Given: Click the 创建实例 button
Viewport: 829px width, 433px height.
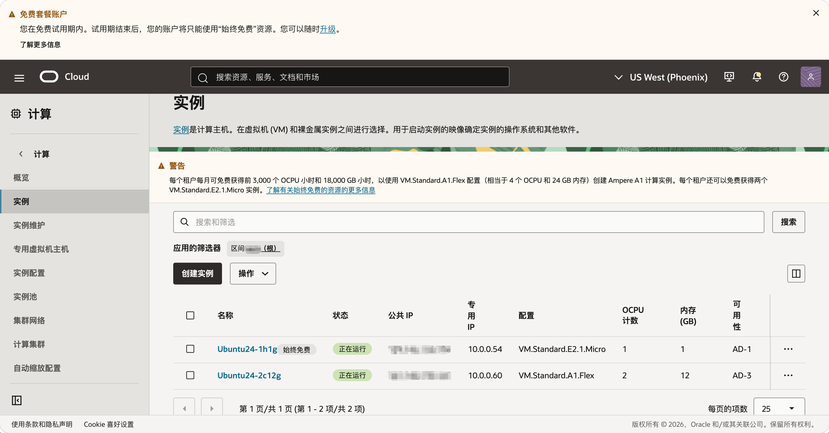Looking at the screenshot, I should click(198, 274).
